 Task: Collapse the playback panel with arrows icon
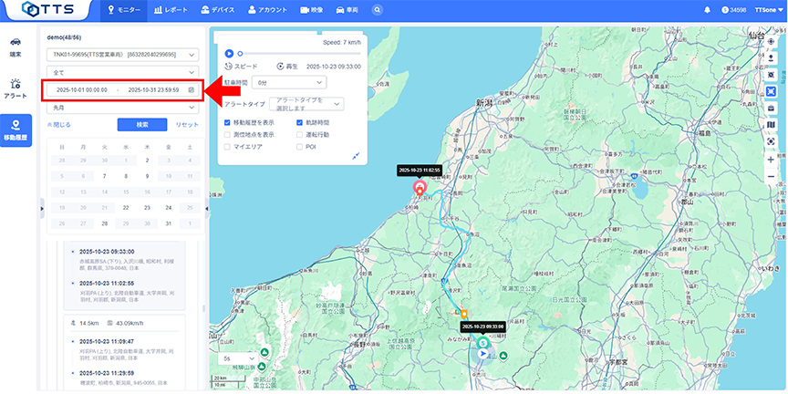(x=356, y=156)
